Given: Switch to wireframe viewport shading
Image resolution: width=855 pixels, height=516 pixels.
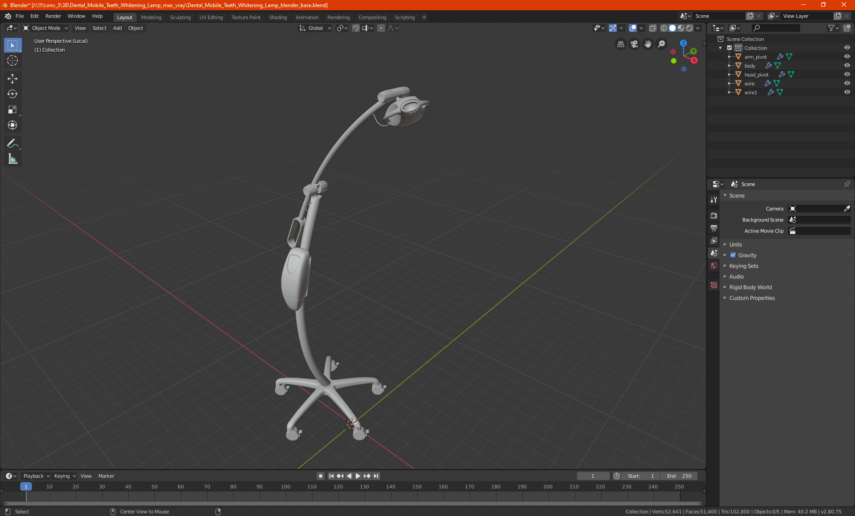Looking at the screenshot, I should coord(664,28).
